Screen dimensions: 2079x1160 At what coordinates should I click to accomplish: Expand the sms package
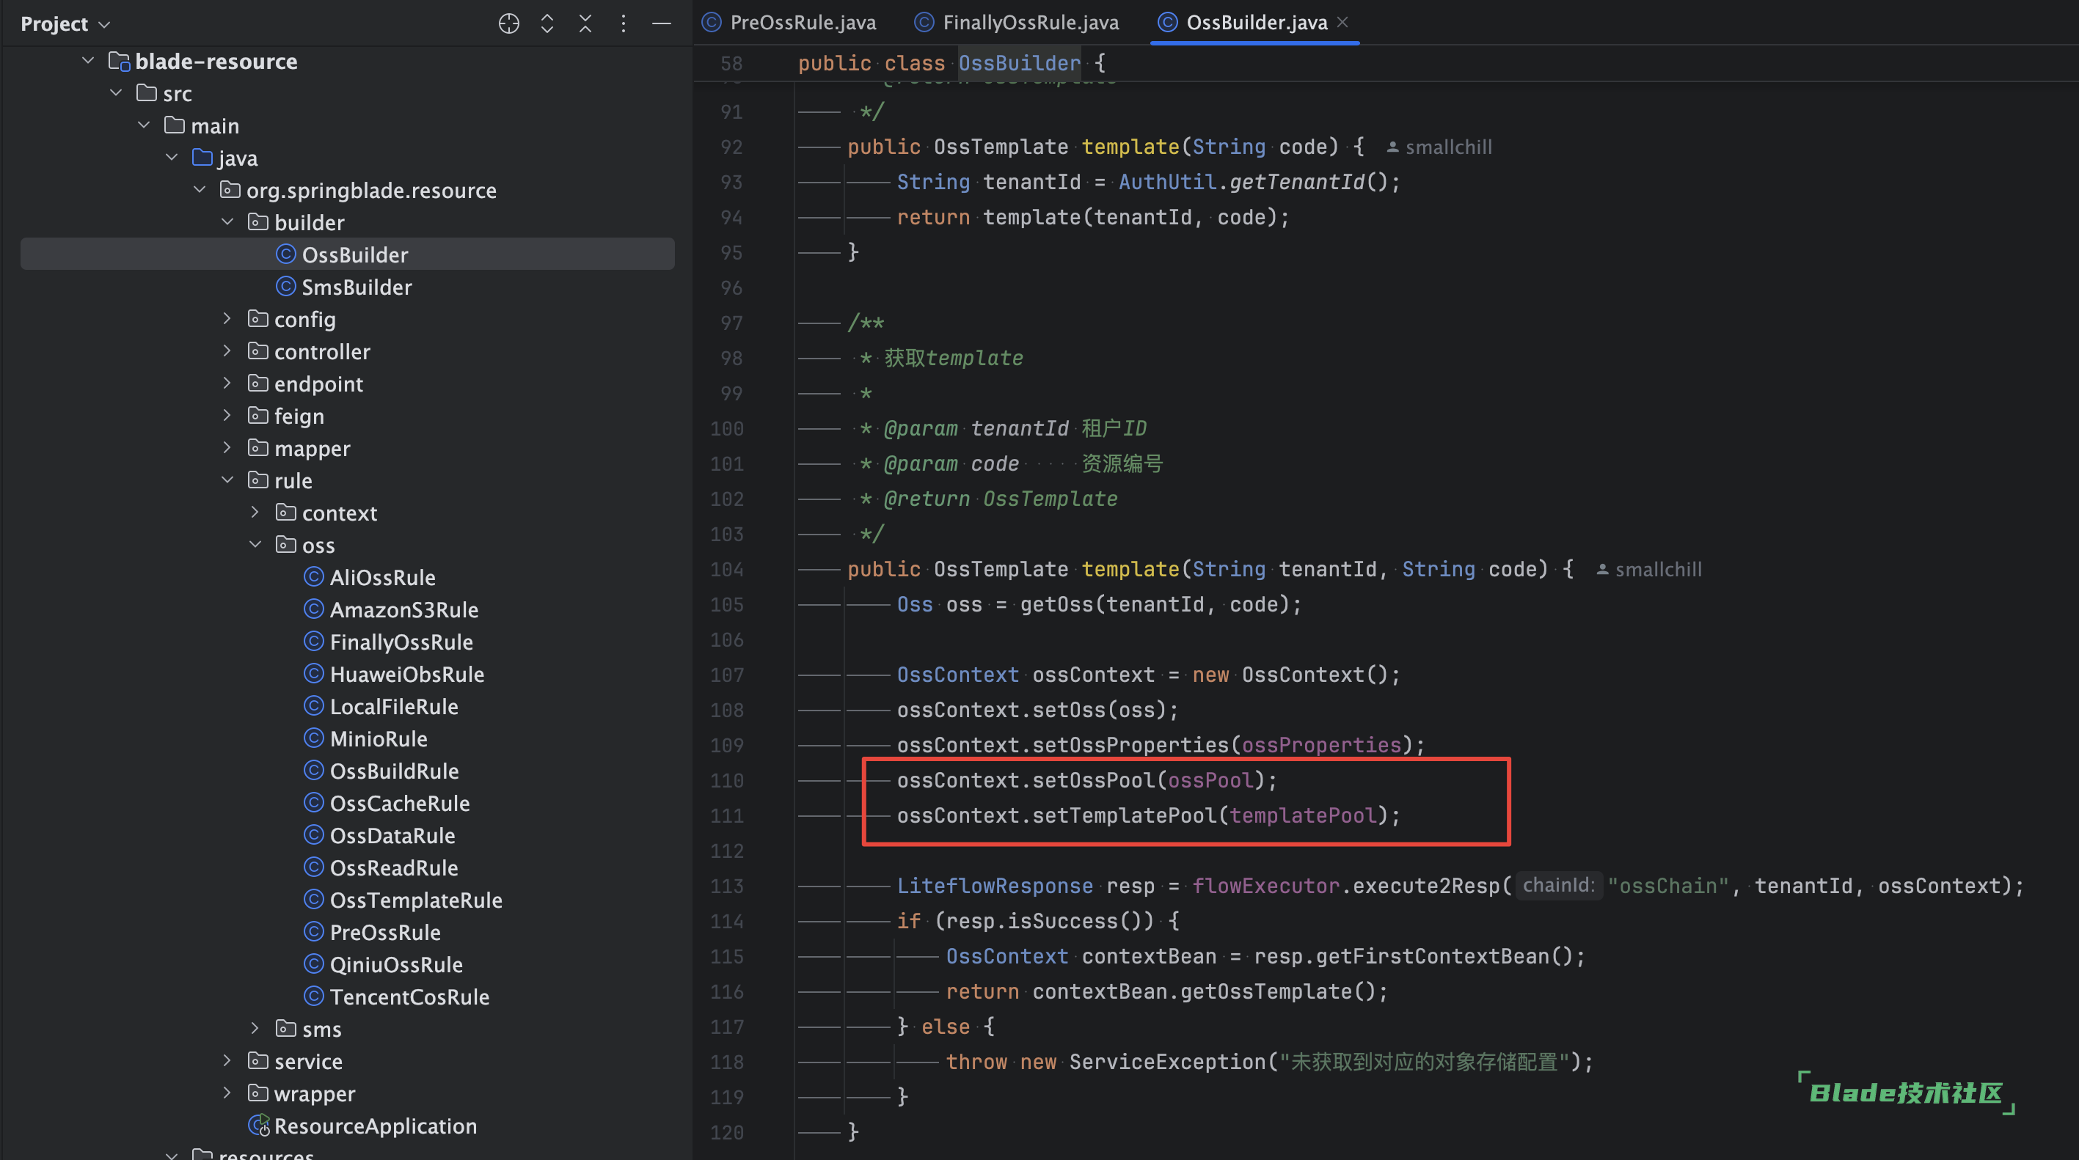tap(255, 1029)
